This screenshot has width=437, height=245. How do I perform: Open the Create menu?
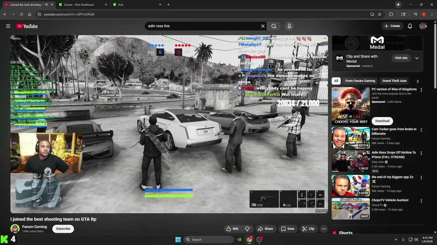click(392, 26)
